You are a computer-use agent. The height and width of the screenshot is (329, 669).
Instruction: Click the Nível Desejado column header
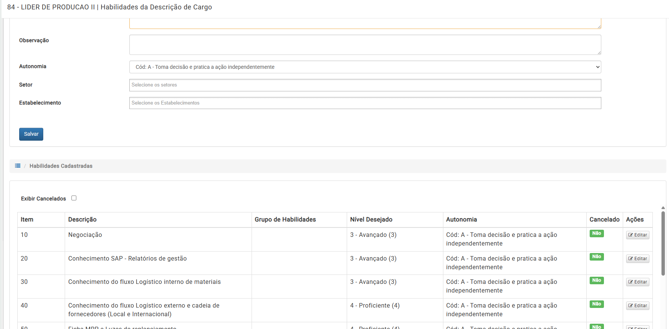click(x=371, y=220)
